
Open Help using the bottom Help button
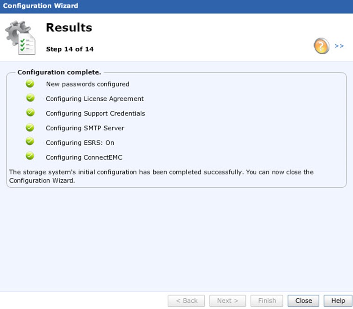point(338,301)
